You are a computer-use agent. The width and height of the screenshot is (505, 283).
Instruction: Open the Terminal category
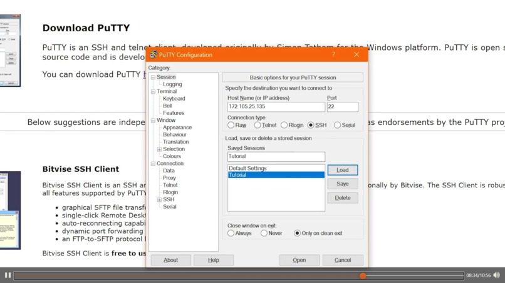tap(167, 91)
